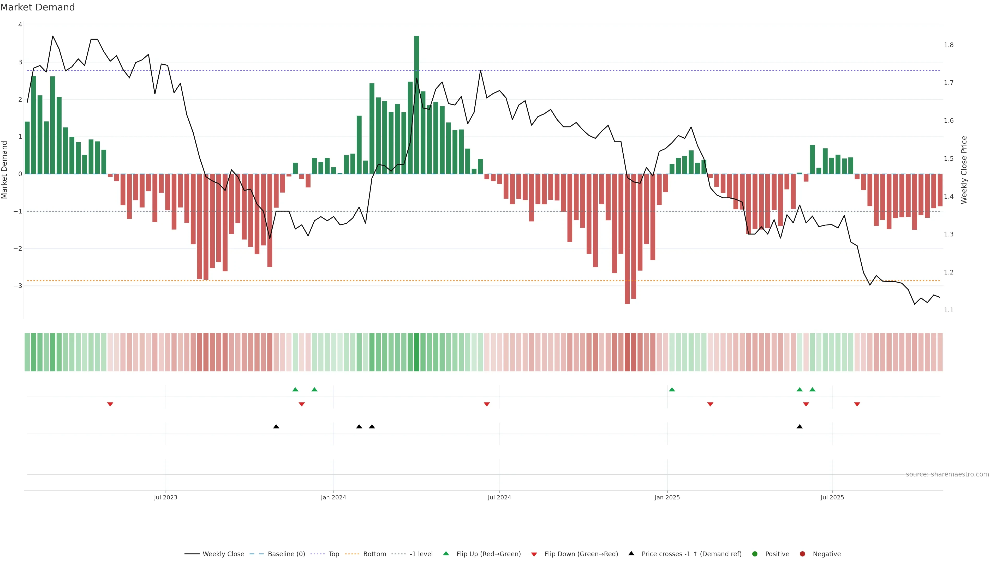Click the dark red Negative legend dot

(802, 554)
